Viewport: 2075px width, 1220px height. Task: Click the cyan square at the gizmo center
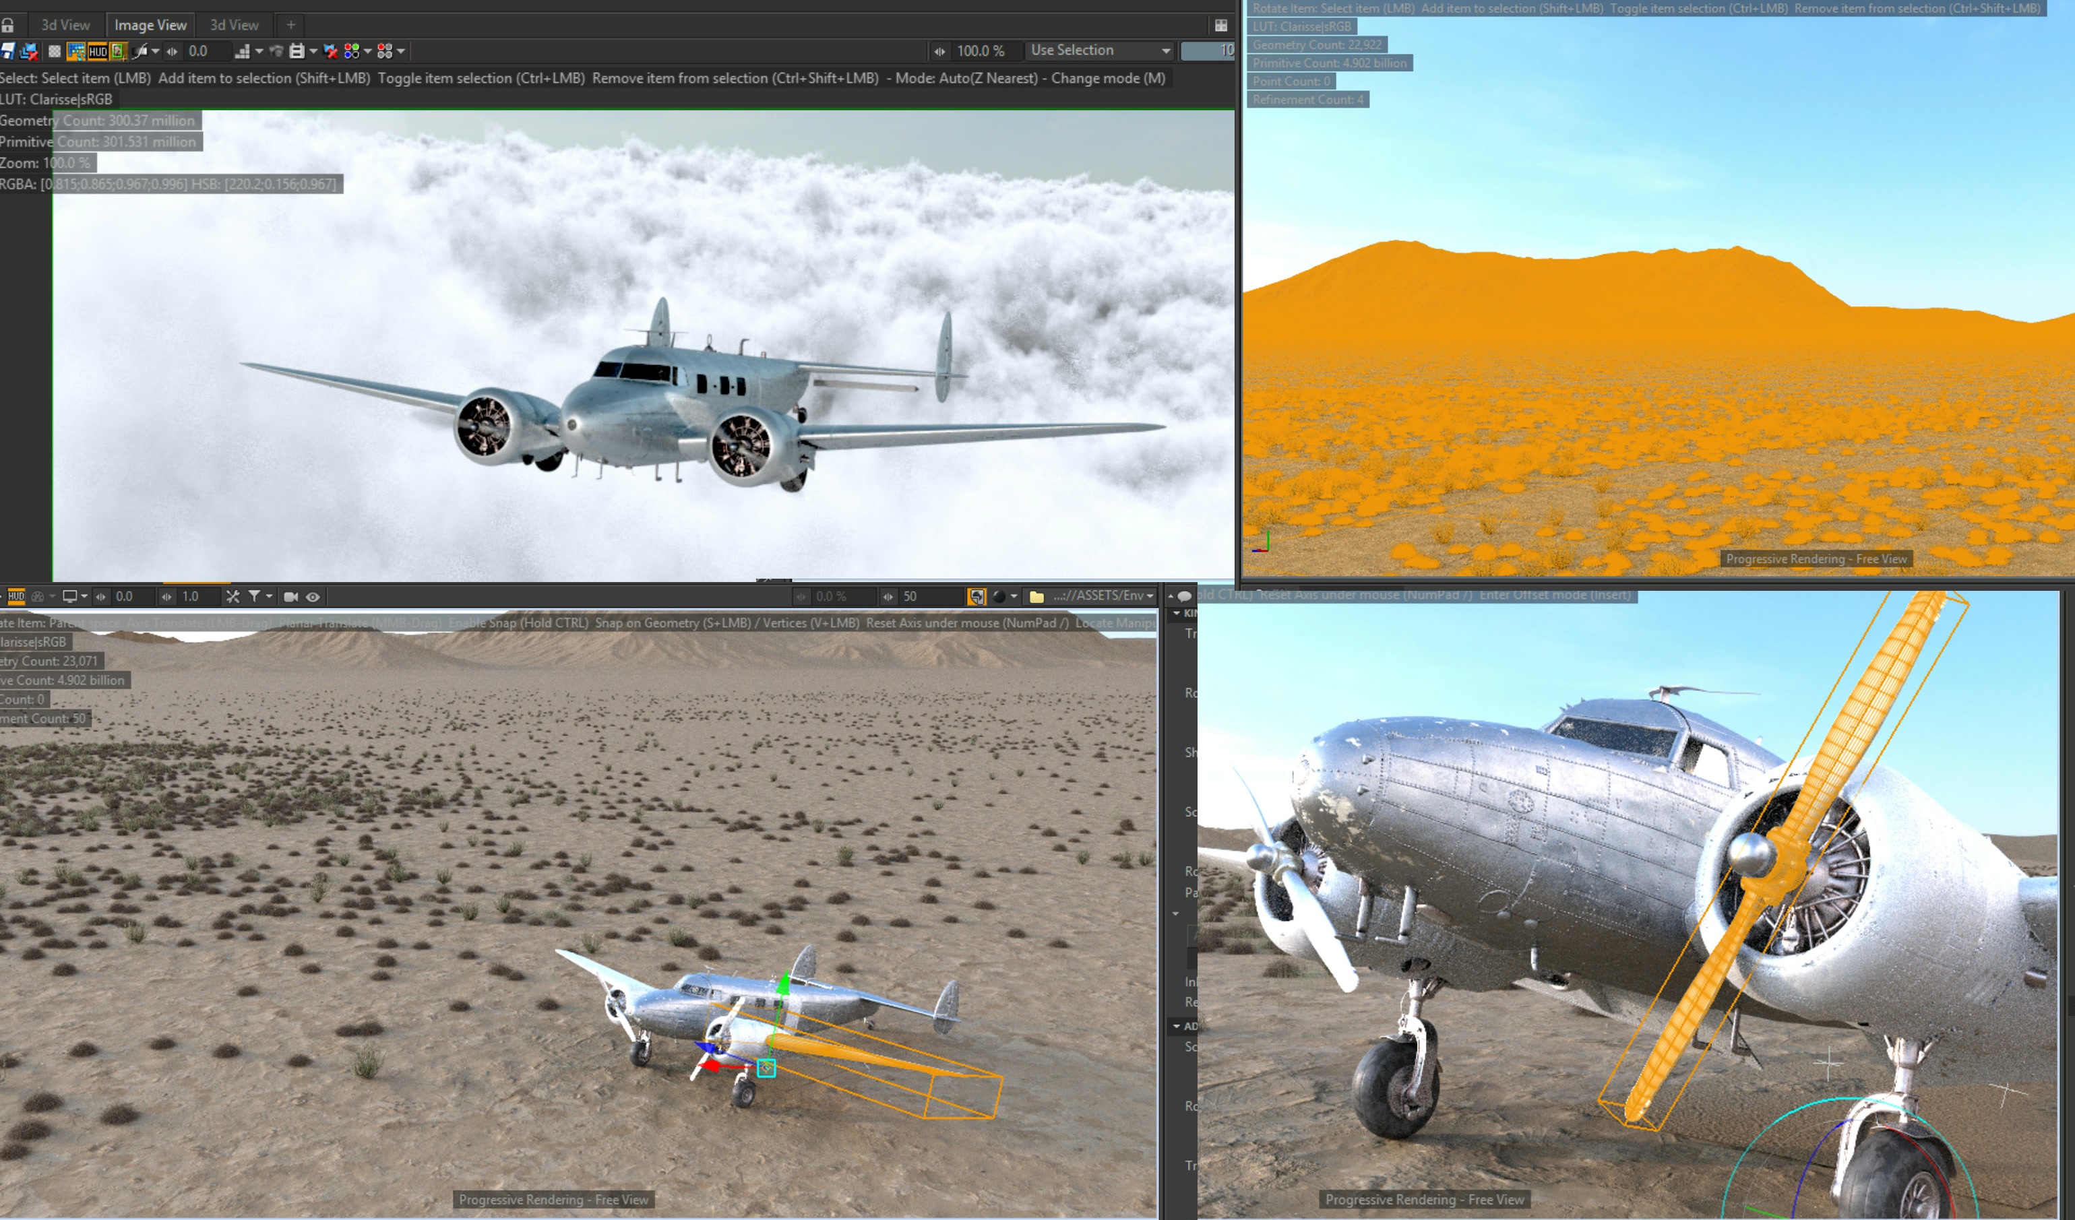coord(766,1068)
